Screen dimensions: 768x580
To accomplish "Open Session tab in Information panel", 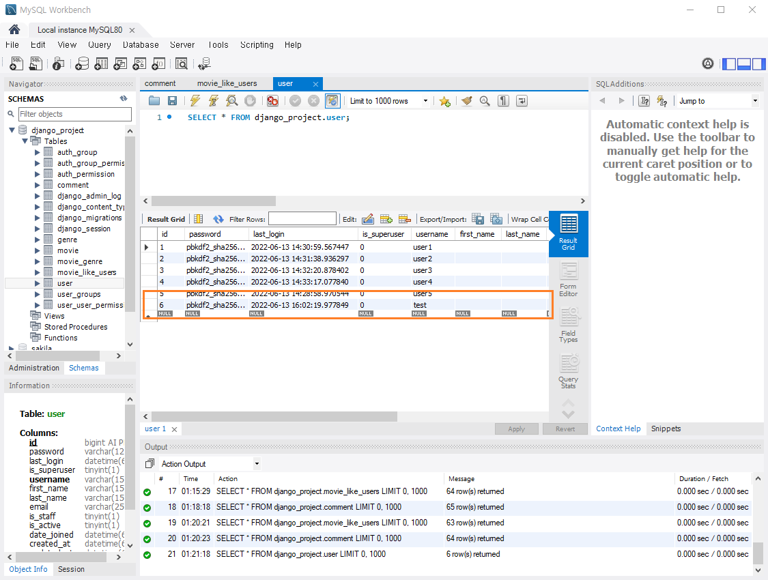I will [71, 569].
